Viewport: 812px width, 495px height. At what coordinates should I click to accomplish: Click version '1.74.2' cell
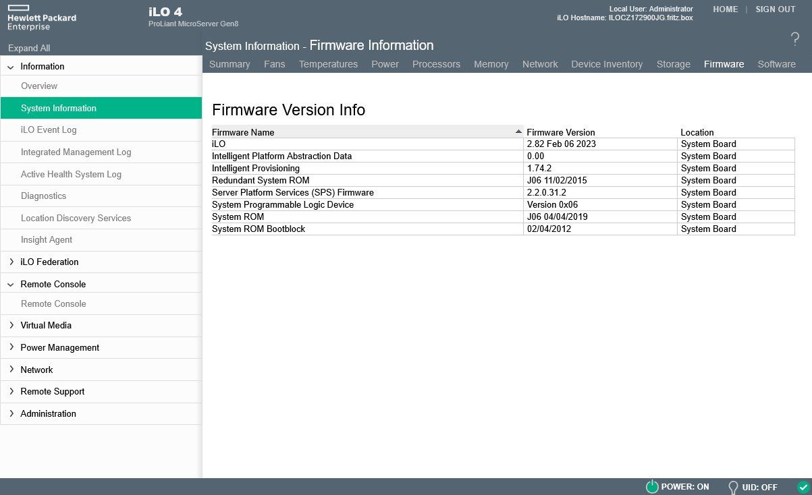pos(601,168)
